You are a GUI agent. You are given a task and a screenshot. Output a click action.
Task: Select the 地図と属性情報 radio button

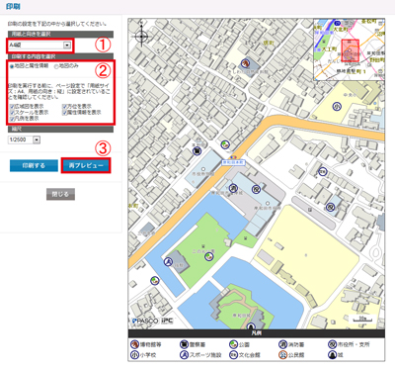(x=12, y=66)
